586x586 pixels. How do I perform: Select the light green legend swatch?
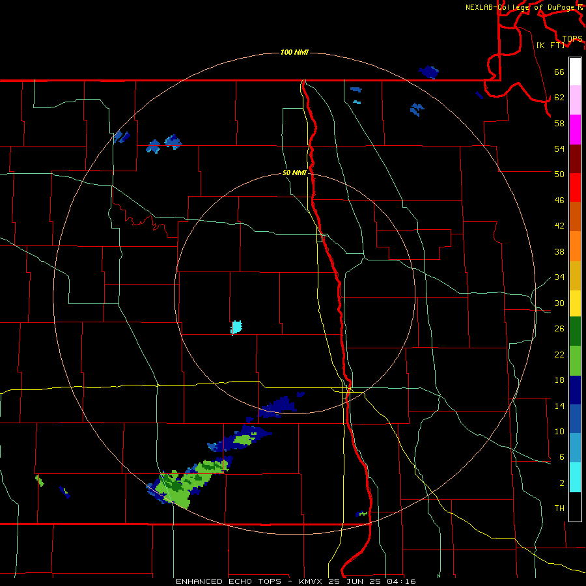[575, 361]
